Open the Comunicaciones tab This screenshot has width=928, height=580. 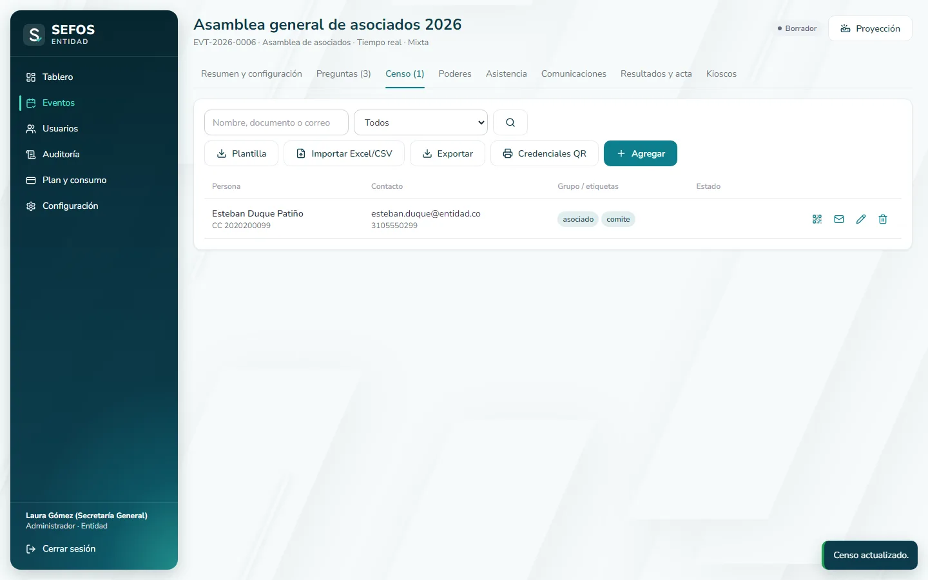coord(574,73)
